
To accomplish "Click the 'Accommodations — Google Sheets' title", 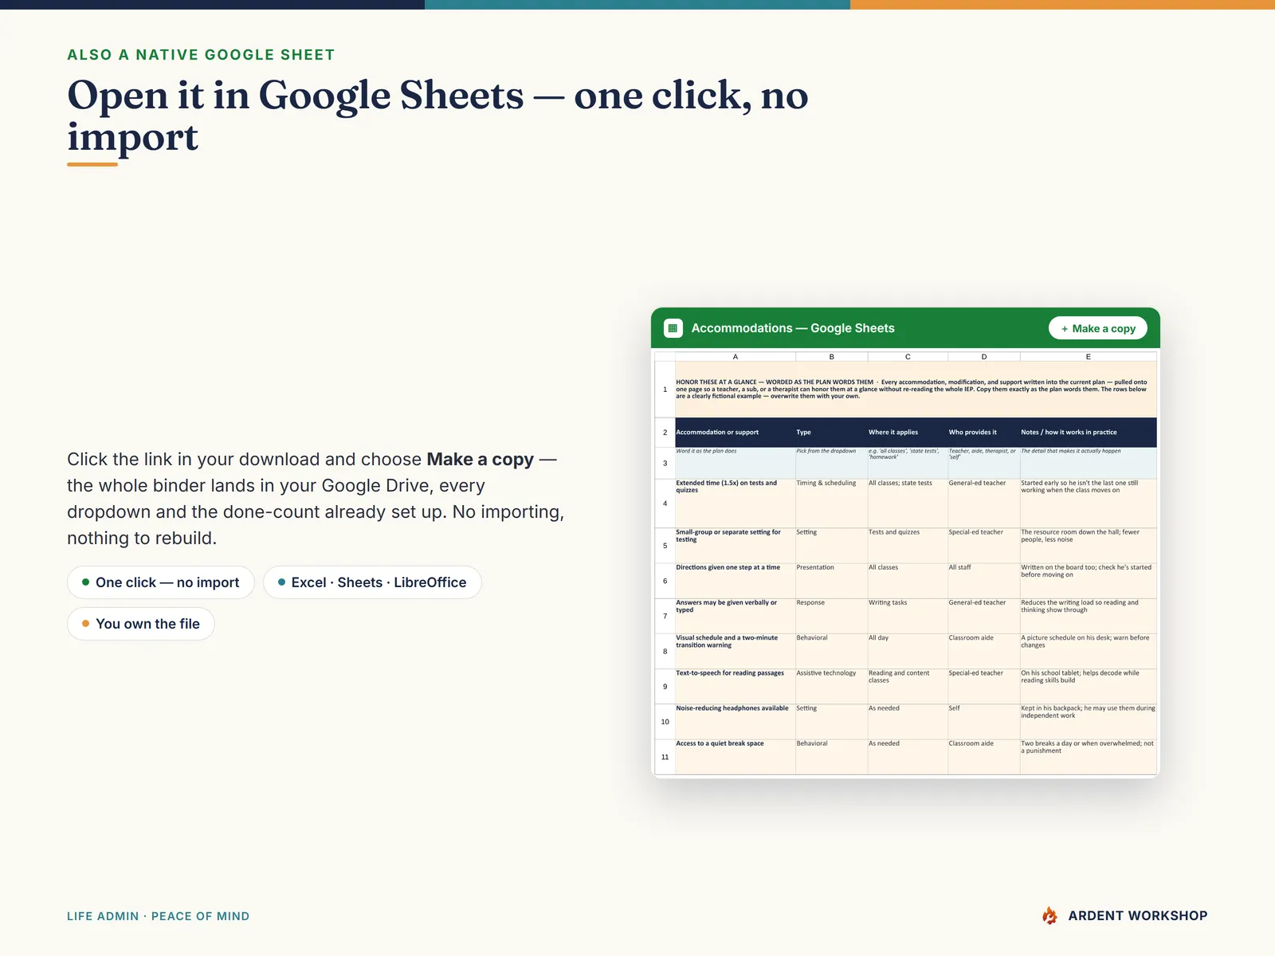I will click(793, 328).
